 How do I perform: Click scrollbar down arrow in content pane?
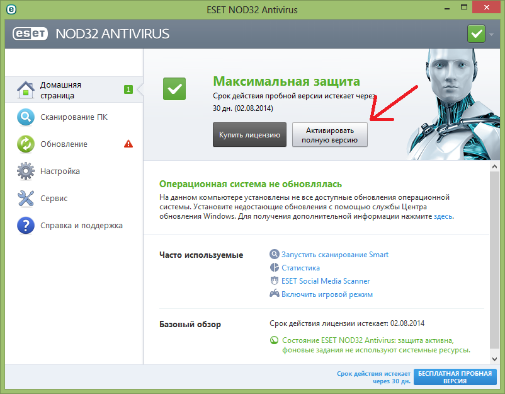pos(494,359)
